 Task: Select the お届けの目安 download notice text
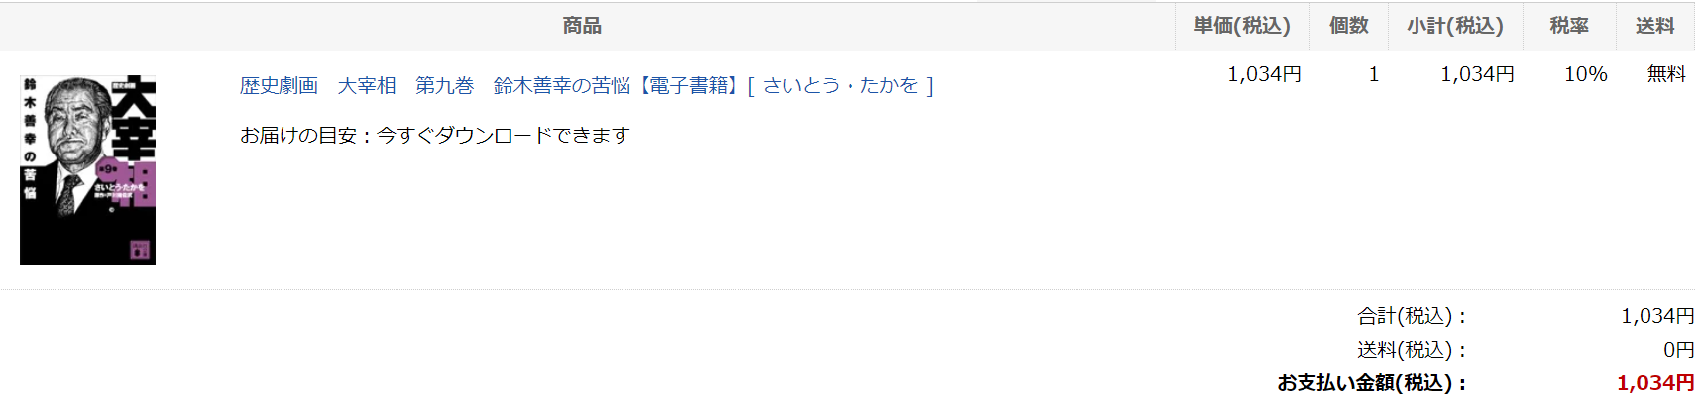[x=435, y=135]
